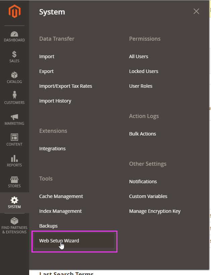The width and height of the screenshot is (211, 275).
Task: Select Web Setup Wizard
Action: click(59, 240)
